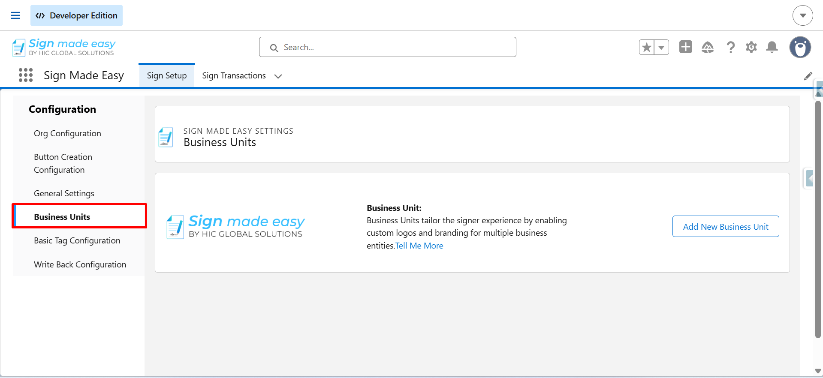Click the Developer Edition badge
Viewport: 823px width, 378px height.
click(x=76, y=15)
